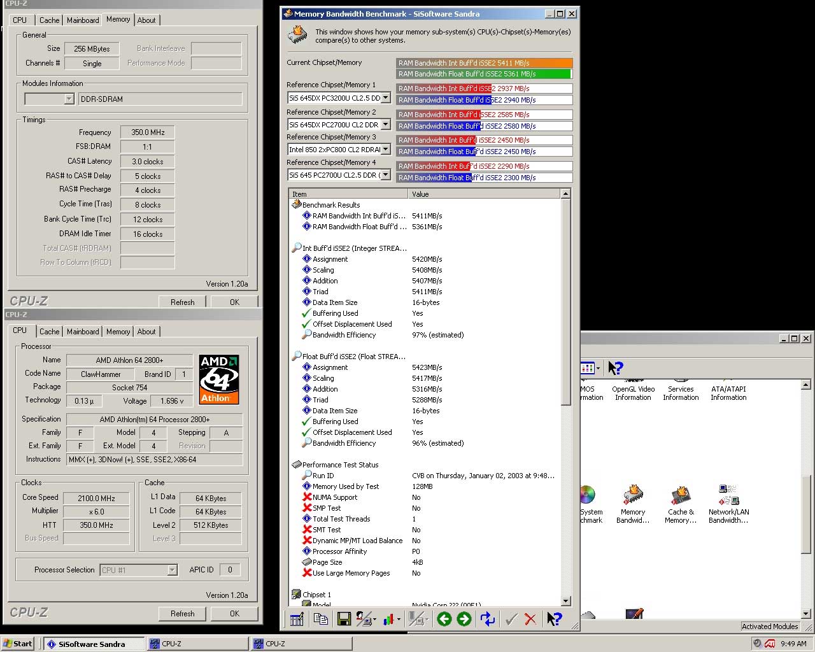Image resolution: width=815 pixels, height=652 pixels.
Task: Select the Memory Used by Test row
Action: coord(425,486)
